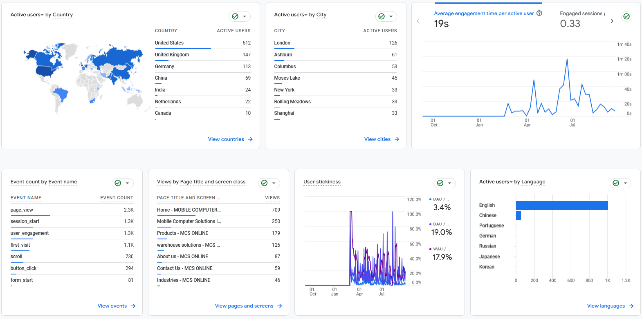Viewport: 642px width, 319px height.
Task: Click the Chinese bar in the language chart
Action: pos(519,216)
